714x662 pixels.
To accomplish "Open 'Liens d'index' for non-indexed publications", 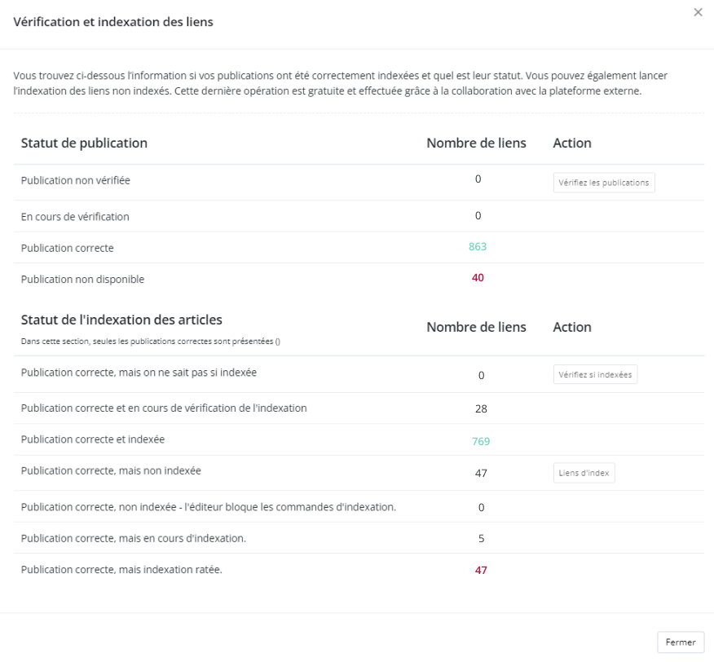I will (584, 473).
